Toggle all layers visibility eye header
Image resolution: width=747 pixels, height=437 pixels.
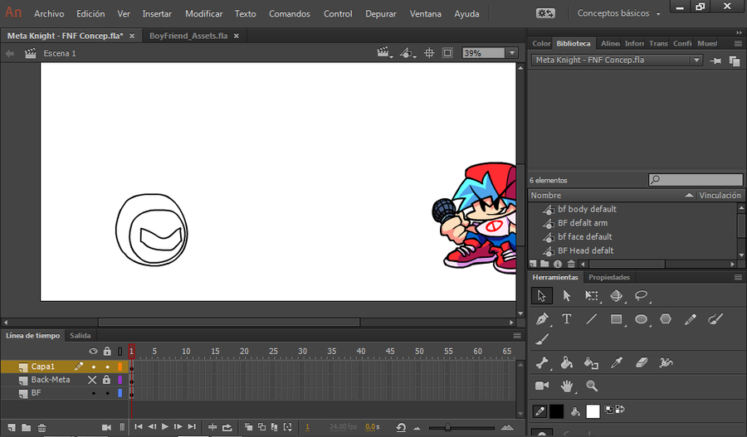93,352
